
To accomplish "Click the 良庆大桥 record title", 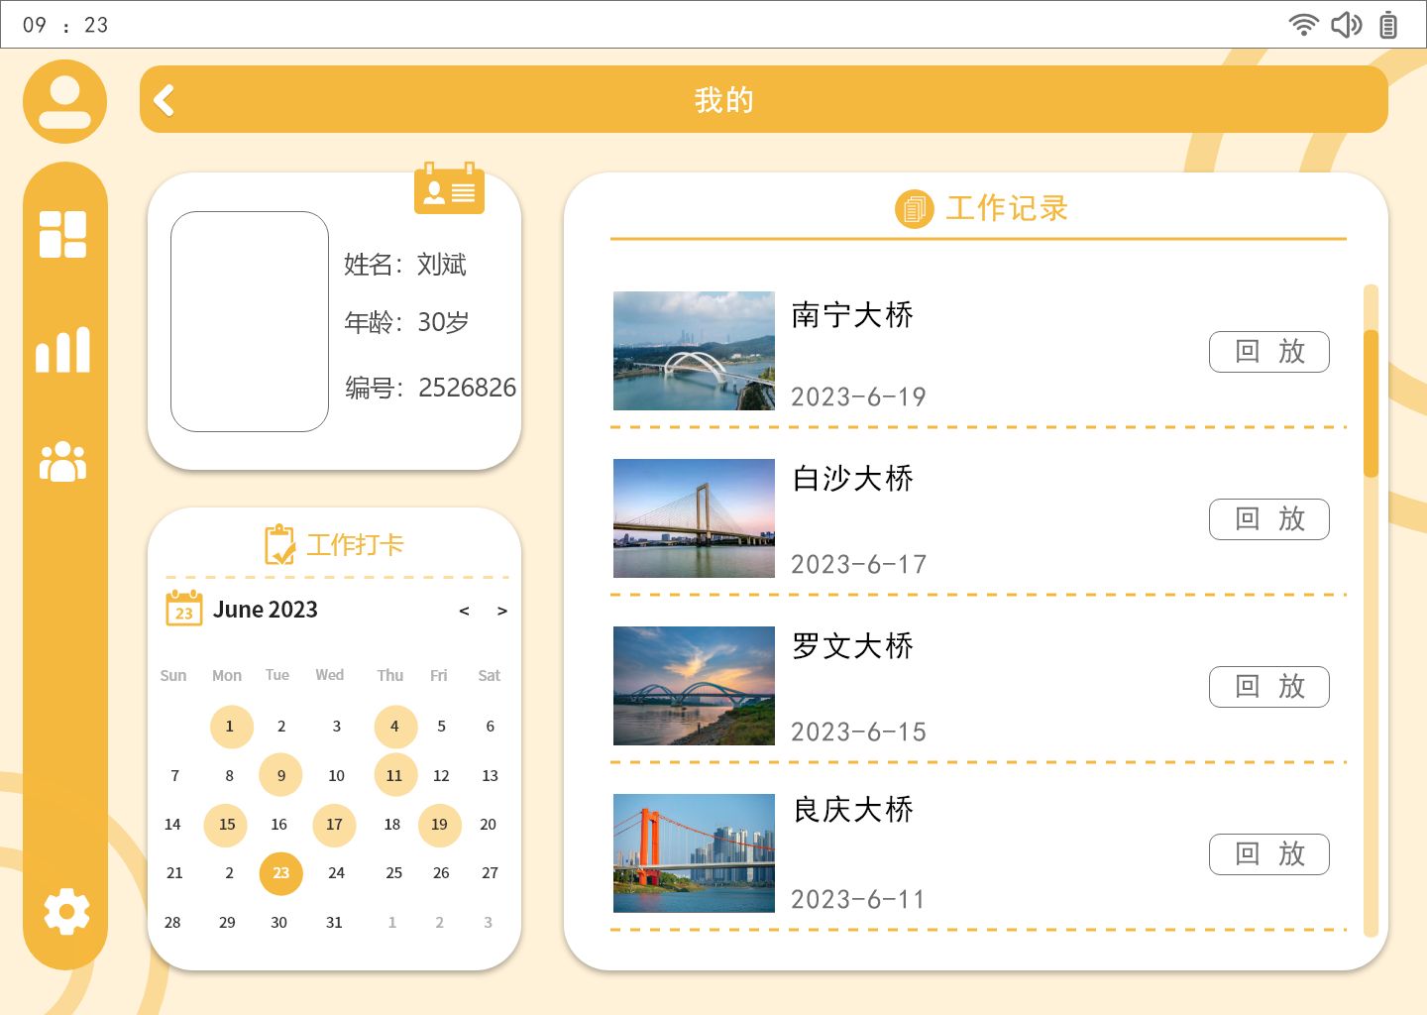I will tap(852, 810).
